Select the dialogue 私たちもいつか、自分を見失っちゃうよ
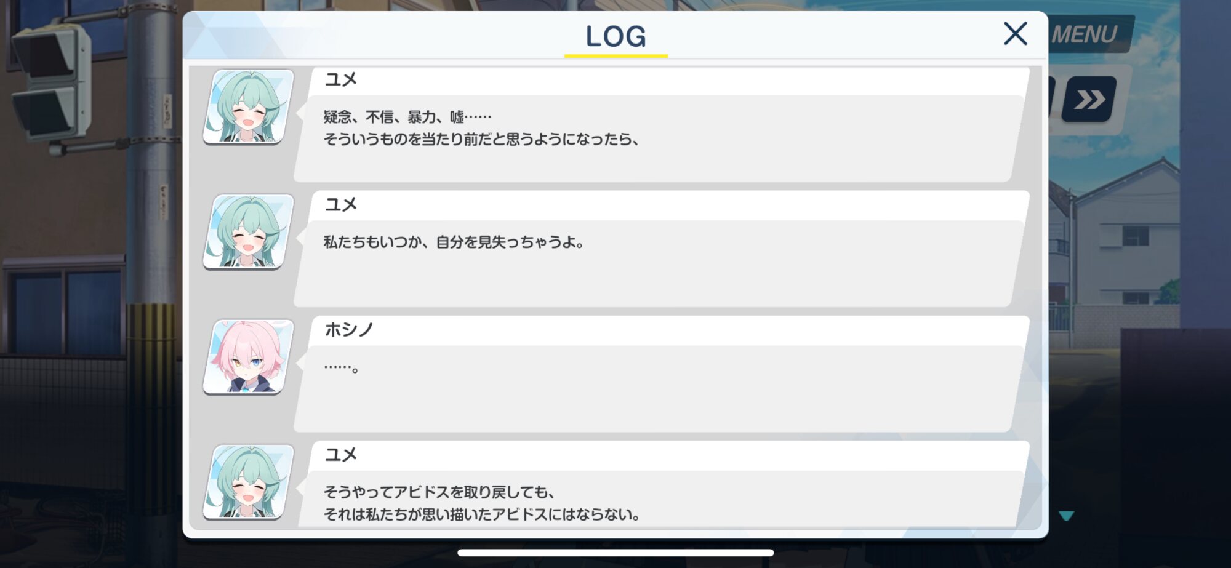Image resolution: width=1231 pixels, height=568 pixels. (659, 263)
